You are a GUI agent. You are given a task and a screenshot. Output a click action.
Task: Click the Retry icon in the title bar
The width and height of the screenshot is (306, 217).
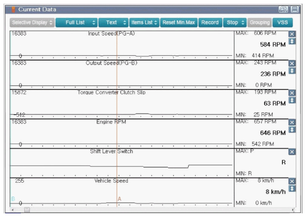283,9
